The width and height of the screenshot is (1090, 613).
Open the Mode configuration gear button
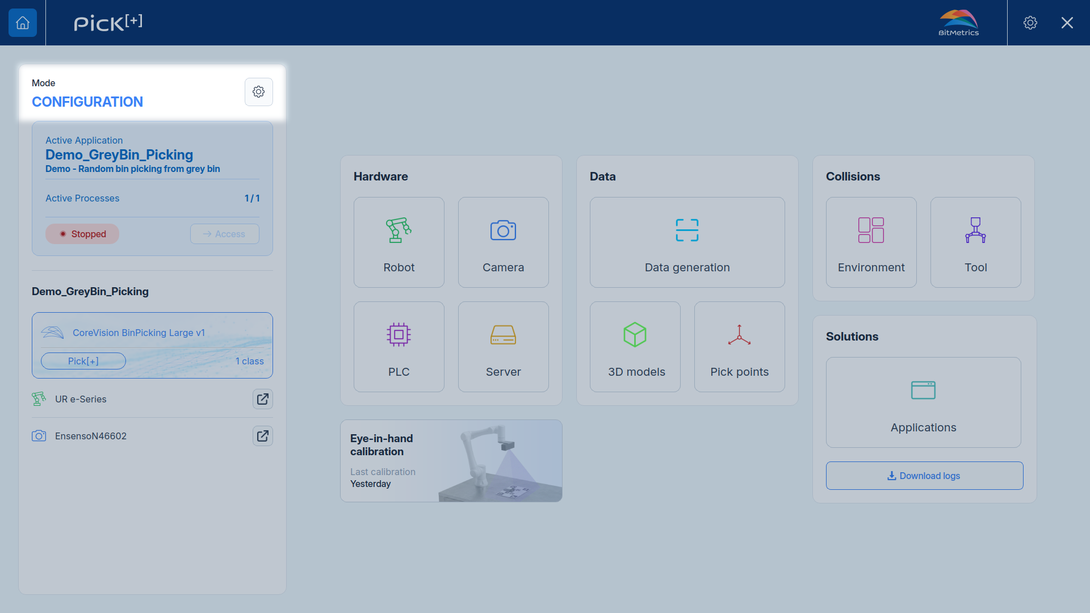(259, 92)
